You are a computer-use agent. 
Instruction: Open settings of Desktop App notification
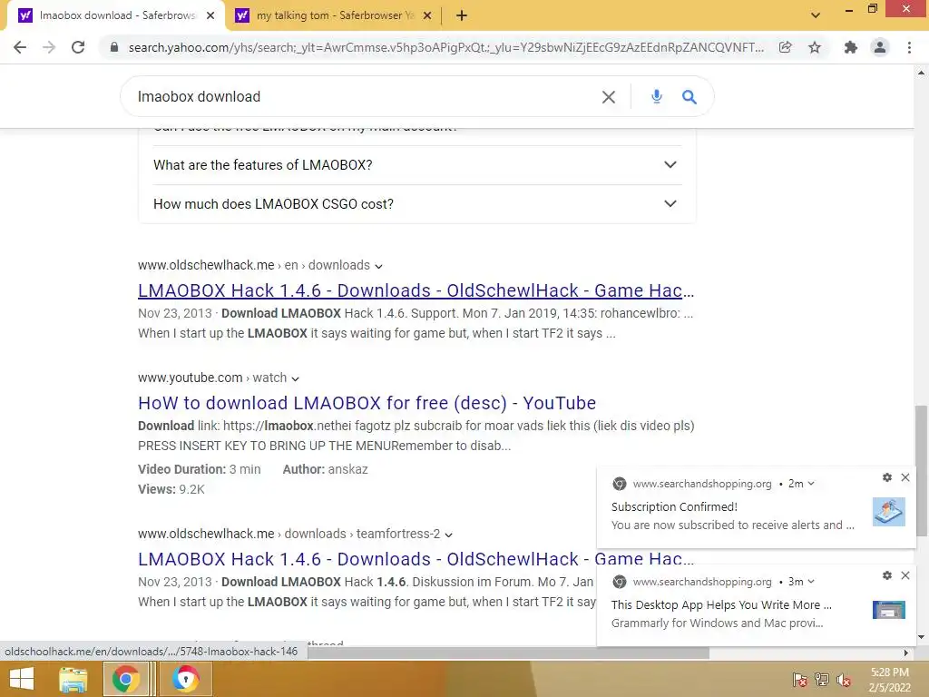coord(887,574)
